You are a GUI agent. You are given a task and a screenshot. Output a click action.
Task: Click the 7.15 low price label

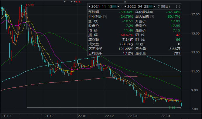173,108
